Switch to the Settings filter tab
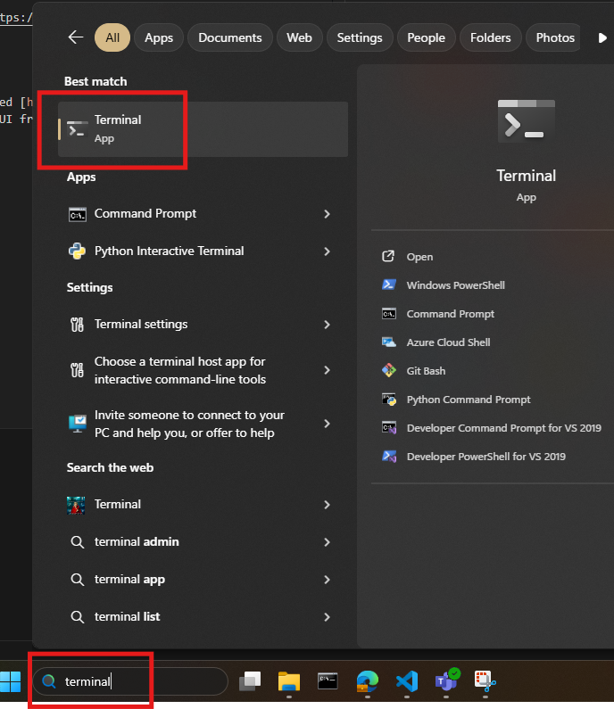Screen dimensions: 614x709 click(360, 37)
